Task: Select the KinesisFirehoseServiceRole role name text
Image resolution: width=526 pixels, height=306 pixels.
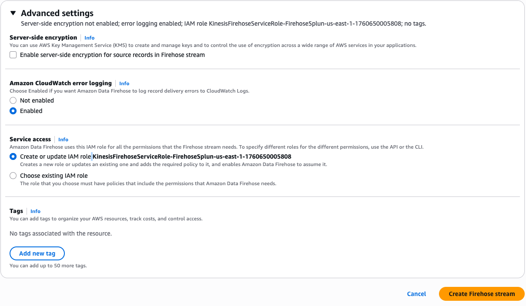Action: 191,156
